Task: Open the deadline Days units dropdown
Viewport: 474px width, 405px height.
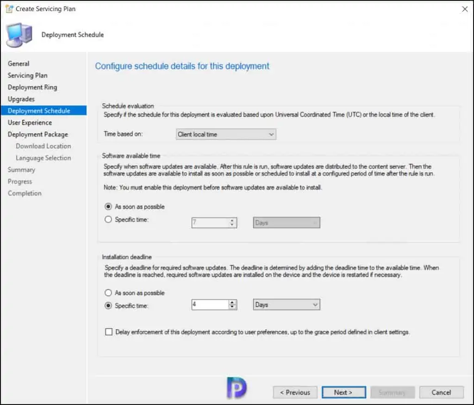Action: (x=286, y=305)
